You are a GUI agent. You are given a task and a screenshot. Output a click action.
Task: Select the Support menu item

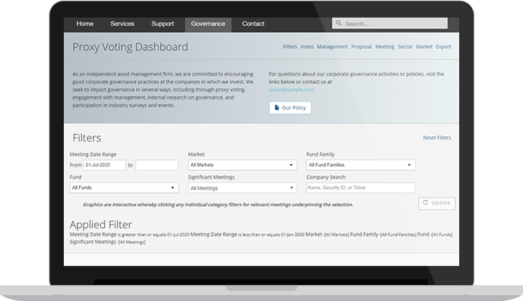(x=163, y=24)
